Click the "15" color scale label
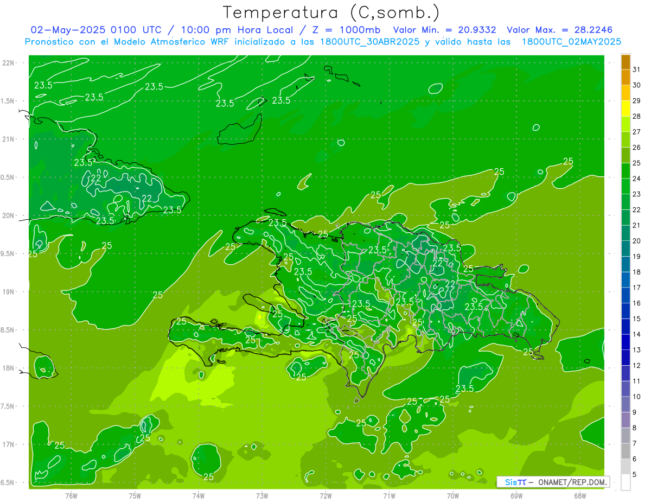Screen dimensions: 651x503 (637, 319)
